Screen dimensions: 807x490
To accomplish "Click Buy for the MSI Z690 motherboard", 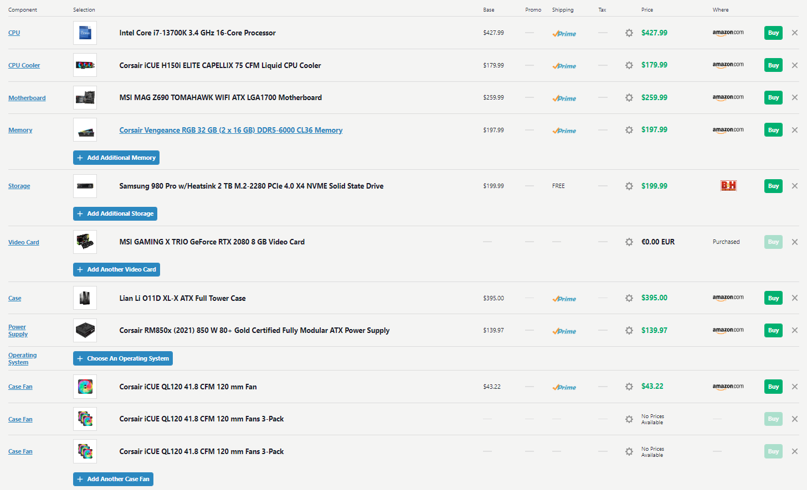I will [x=773, y=97].
